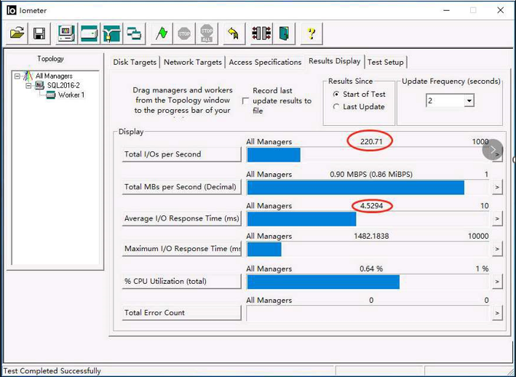This screenshot has height=377, width=516.
Task: Open help with the question mark icon
Action: [311, 33]
